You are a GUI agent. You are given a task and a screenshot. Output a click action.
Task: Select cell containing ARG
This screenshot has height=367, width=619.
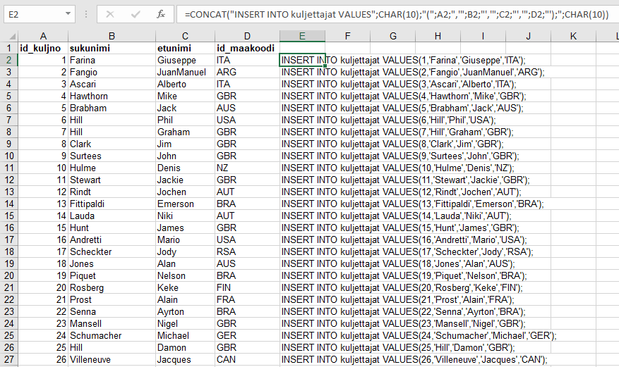pyautogui.click(x=247, y=72)
